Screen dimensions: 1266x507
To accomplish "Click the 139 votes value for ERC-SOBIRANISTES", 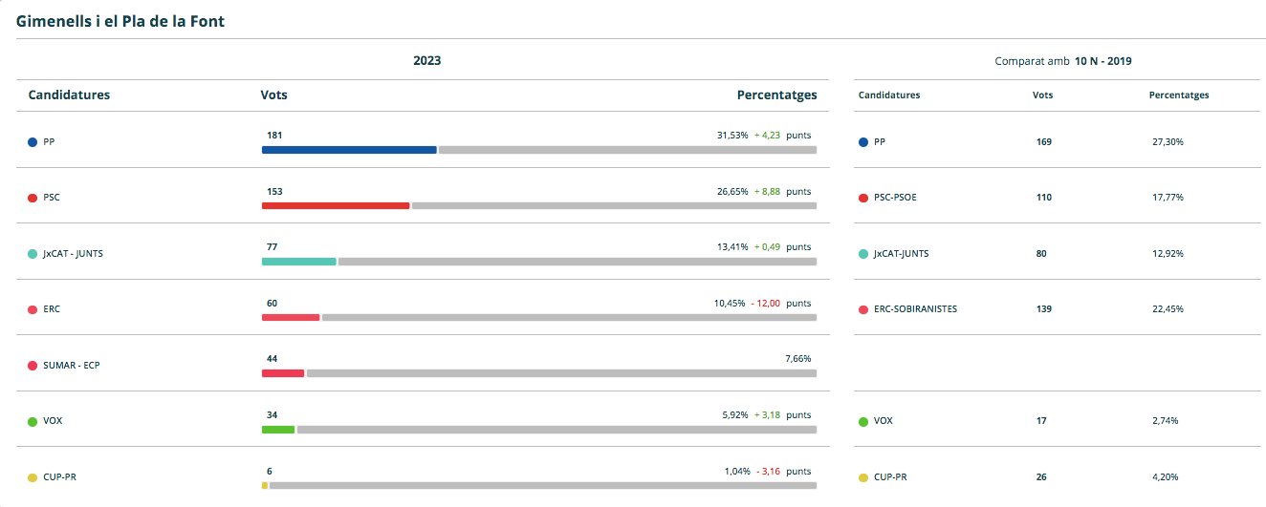I will (1043, 309).
